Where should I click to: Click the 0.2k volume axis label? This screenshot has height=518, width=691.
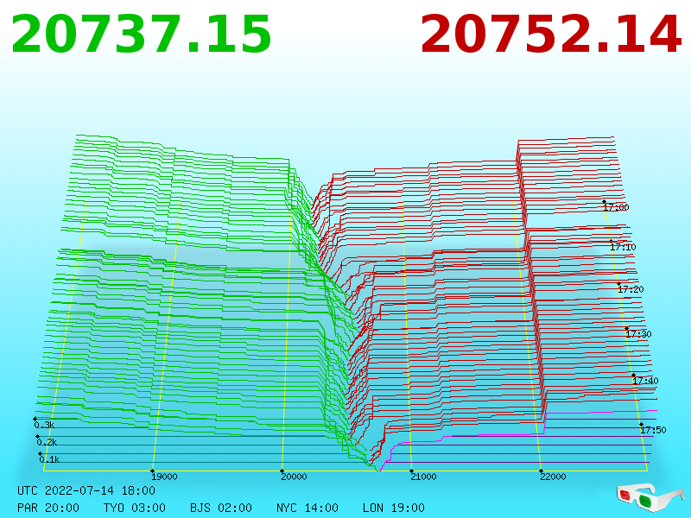(47, 442)
